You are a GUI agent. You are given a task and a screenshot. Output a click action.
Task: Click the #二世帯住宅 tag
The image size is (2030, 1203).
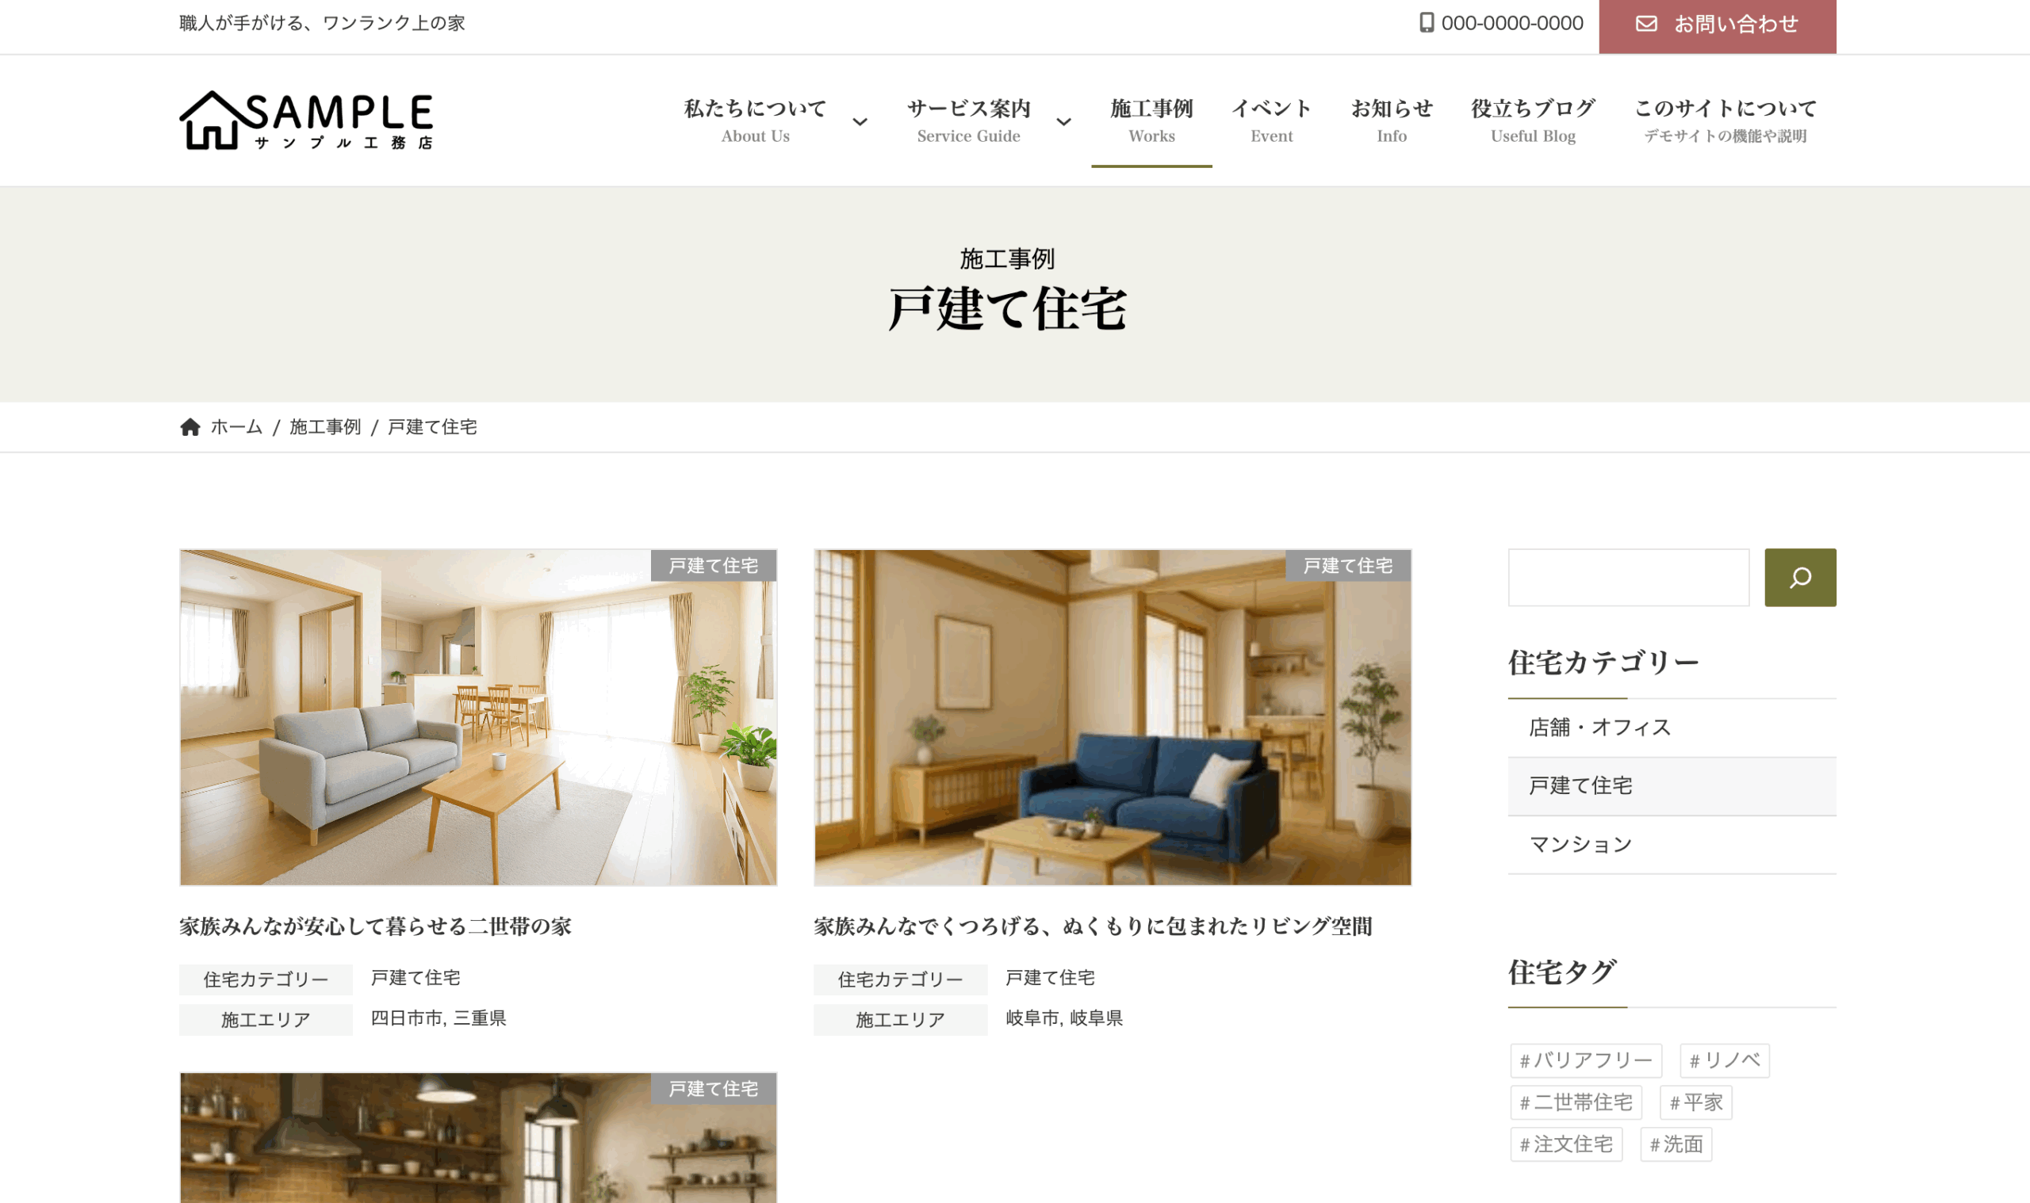pyautogui.click(x=1576, y=1102)
